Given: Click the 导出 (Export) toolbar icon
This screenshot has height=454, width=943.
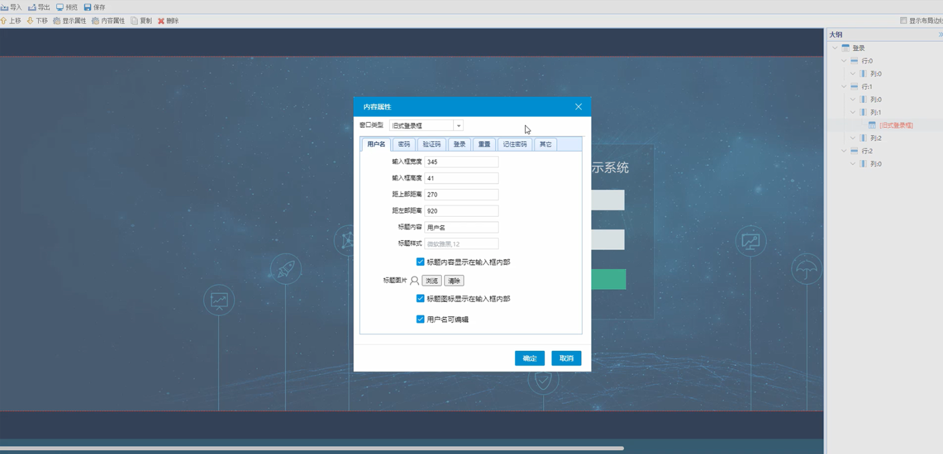Looking at the screenshot, I should click(x=32, y=7).
